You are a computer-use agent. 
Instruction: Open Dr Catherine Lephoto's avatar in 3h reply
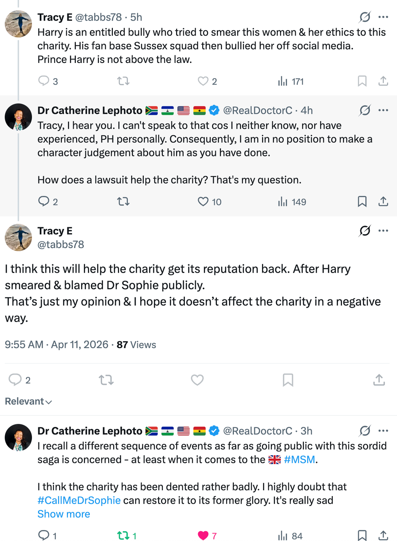coord(18,437)
